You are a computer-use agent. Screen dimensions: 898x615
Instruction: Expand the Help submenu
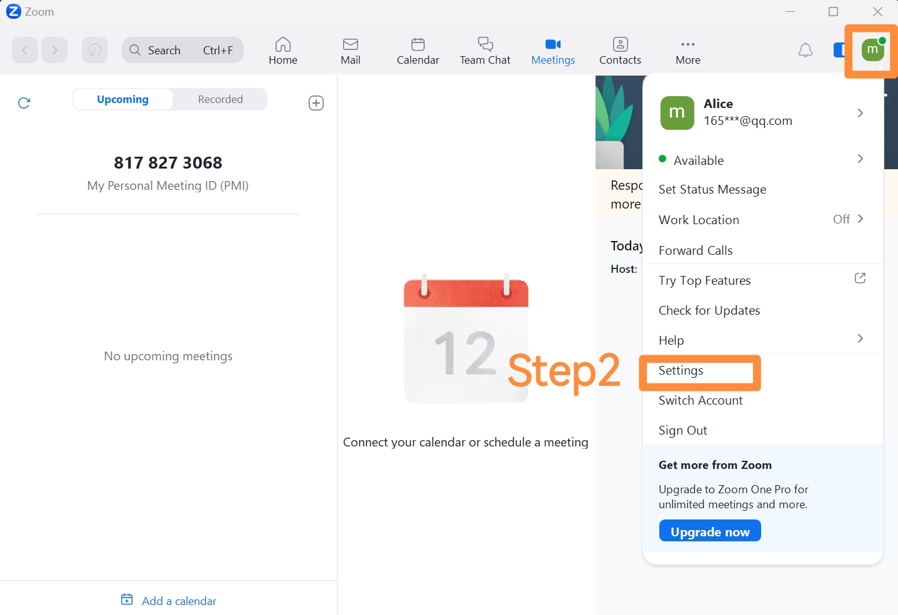(762, 340)
